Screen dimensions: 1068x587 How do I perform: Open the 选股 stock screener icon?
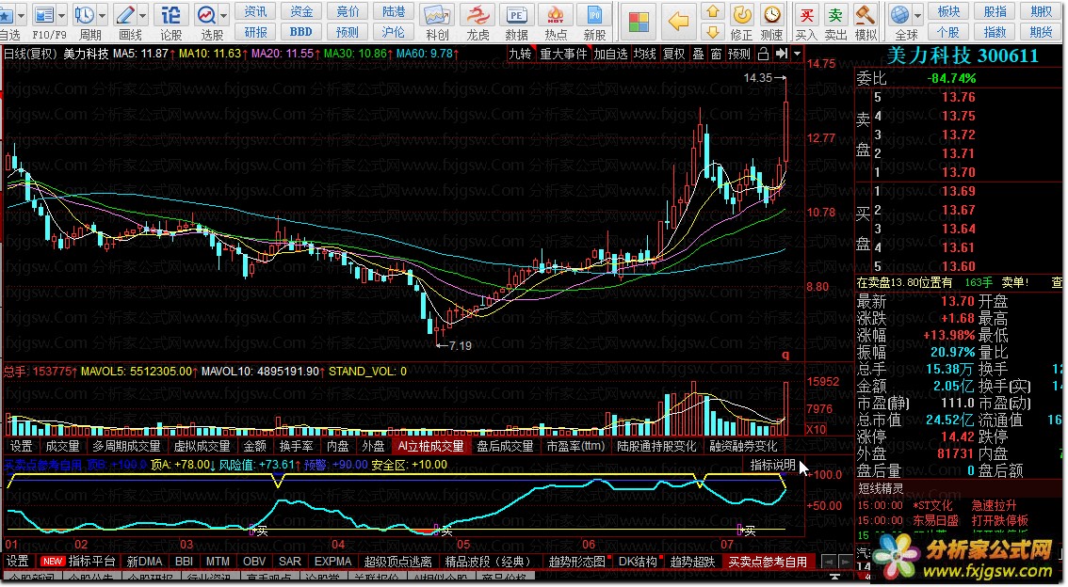tap(205, 14)
